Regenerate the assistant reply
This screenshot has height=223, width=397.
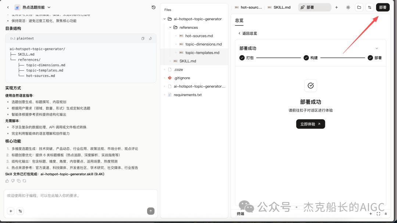coord(25,181)
